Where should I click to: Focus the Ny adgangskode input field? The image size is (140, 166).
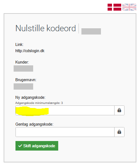click(x=65, y=110)
